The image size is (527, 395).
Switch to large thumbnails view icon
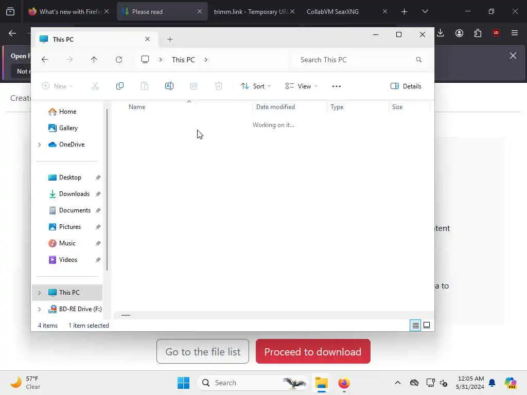click(x=427, y=325)
